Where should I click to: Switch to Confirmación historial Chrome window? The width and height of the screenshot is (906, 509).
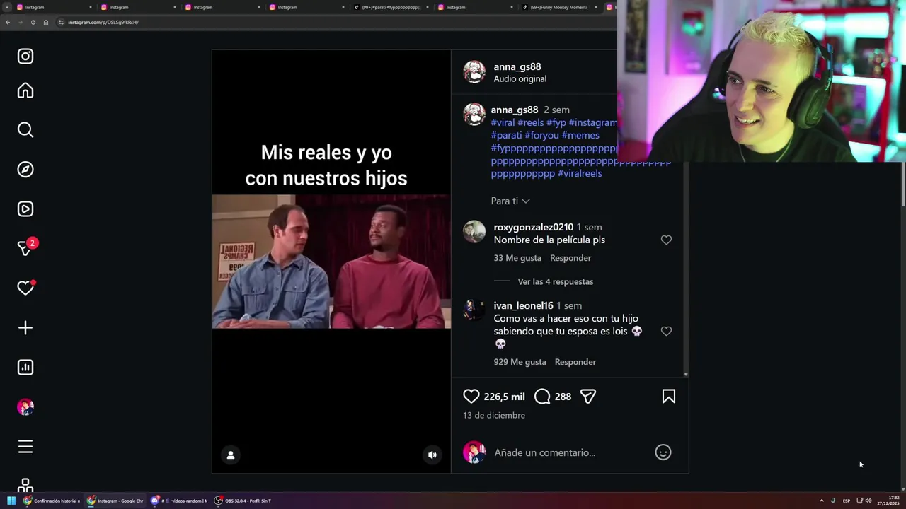pyautogui.click(x=52, y=501)
